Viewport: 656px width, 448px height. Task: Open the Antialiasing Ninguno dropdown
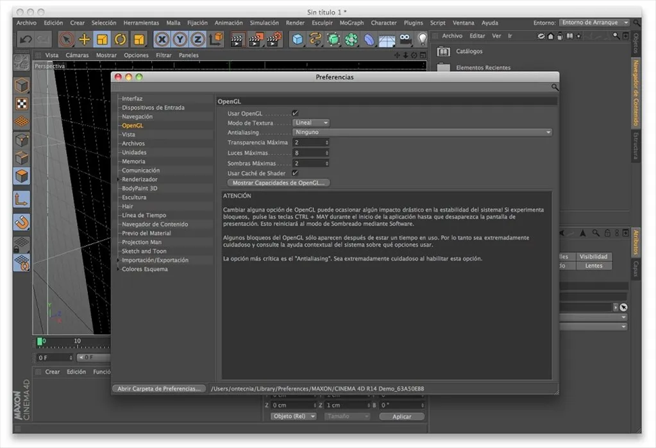[x=422, y=132]
